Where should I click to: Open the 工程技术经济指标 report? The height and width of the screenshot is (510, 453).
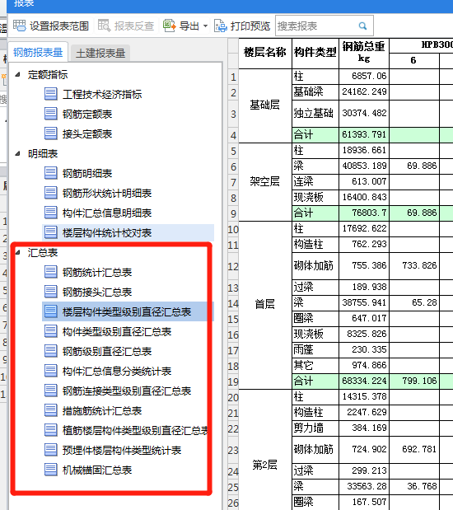(102, 94)
